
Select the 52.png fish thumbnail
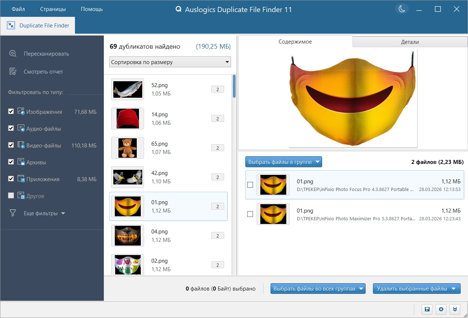tap(128, 89)
